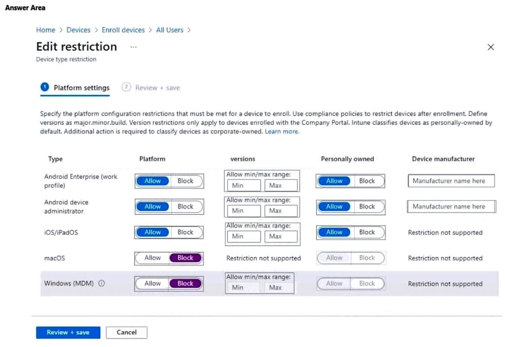Click the info icon next to Windows (MDM)
505x347 pixels.
pos(101,283)
